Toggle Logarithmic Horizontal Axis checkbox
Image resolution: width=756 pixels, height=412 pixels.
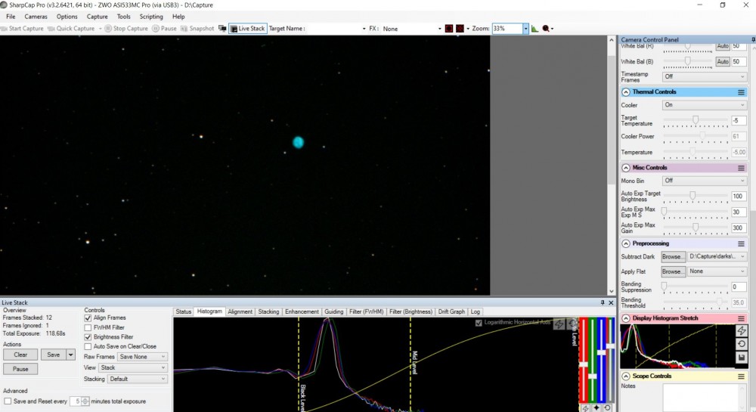479,323
